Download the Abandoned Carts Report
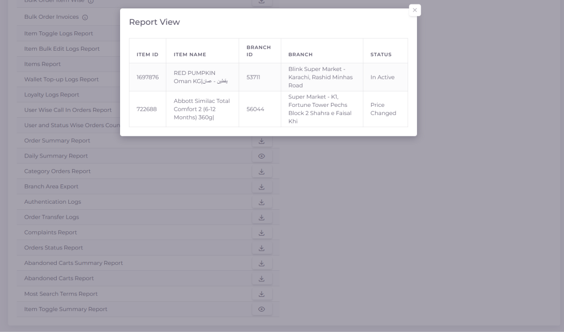 pyautogui.click(x=262, y=279)
